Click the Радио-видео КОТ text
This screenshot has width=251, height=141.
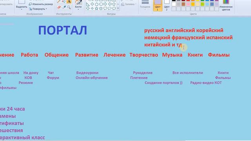pyautogui.click(x=206, y=83)
